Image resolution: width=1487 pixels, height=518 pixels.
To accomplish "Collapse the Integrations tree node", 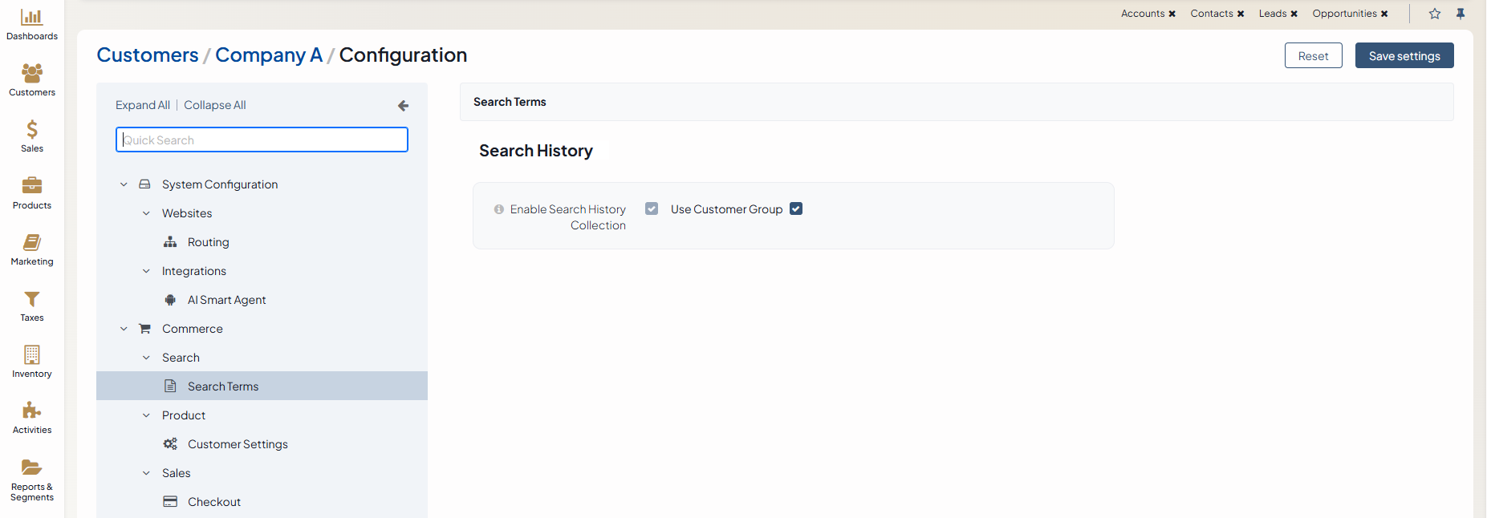I will tap(146, 271).
